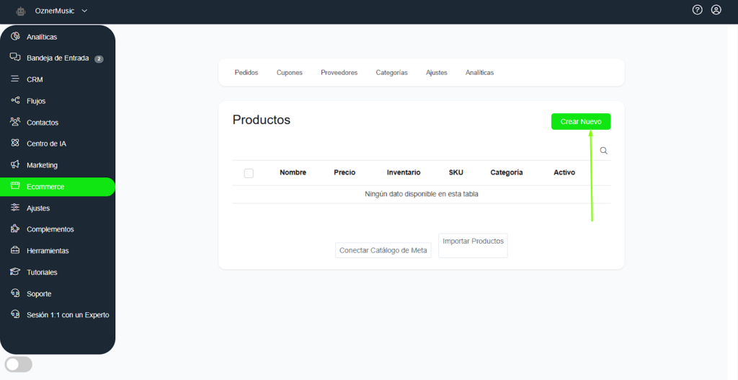738x380 pixels.
Task: Click the Herramientas toolbox icon
Action: coord(15,250)
